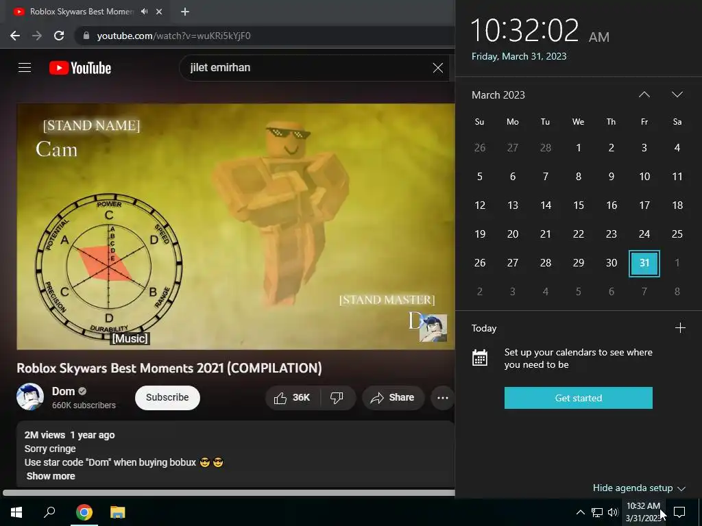Go to previous month in calendar
Screen dimensions: 702x526
[x=644, y=95]
